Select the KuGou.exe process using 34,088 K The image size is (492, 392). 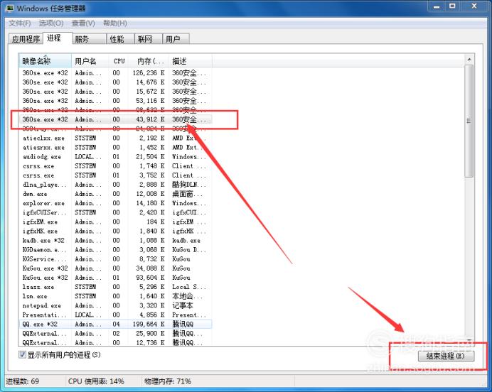(115, 268)
